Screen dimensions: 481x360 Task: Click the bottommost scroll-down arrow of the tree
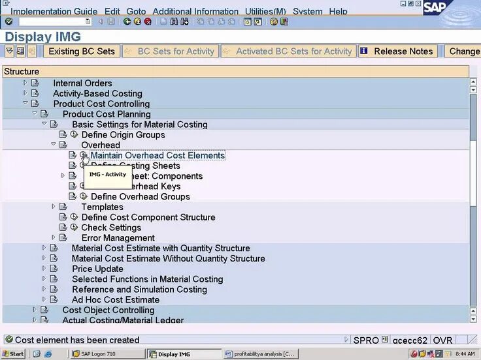[473, 319]
